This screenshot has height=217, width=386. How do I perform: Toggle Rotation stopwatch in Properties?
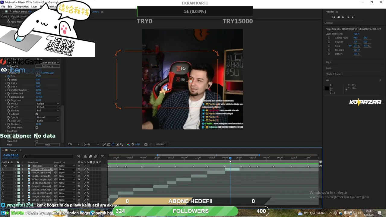click(329, 50)
